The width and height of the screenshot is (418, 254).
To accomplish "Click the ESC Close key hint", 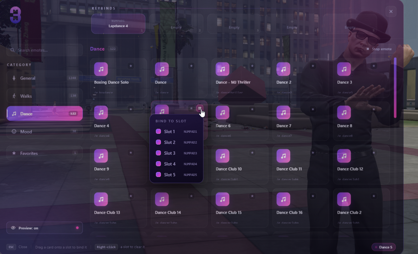I will [17, 247].
